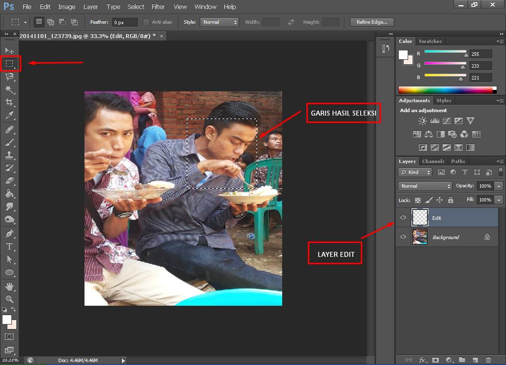The width and height of the screenshot is (506, 365).
Task: Toggle Quick Mask mode
Action: pyautogui.click(x=9, y=337)
